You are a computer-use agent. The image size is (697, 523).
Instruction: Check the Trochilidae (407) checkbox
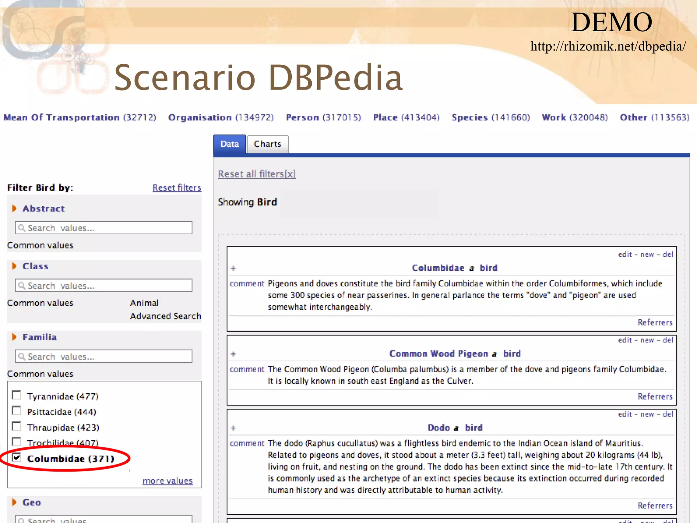(x=16, y=442)
